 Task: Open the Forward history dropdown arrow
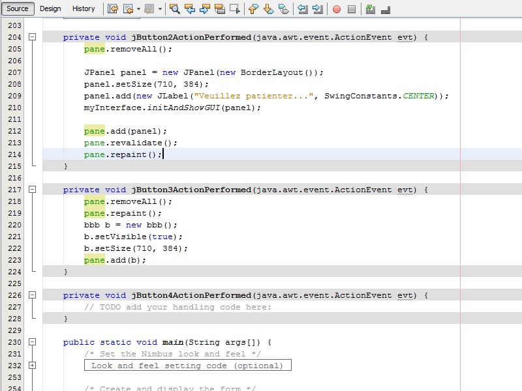(x=160, y=8)
